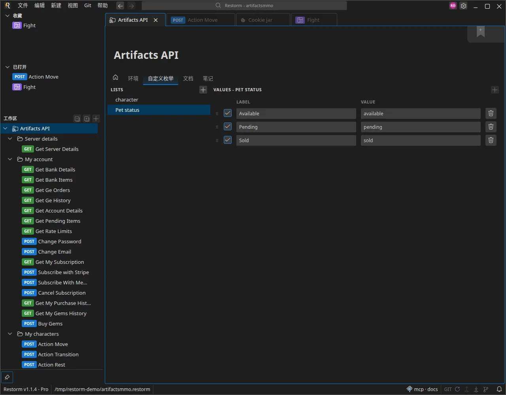The height and width of the screenshot is (395, 506).
Task: Edit the pending value field
Action: [421, 127]
